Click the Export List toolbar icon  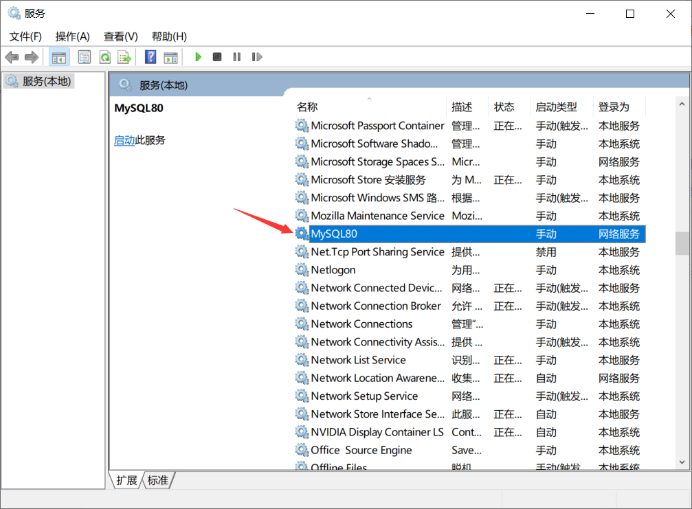pyautogui.click(x=124, y=57)
